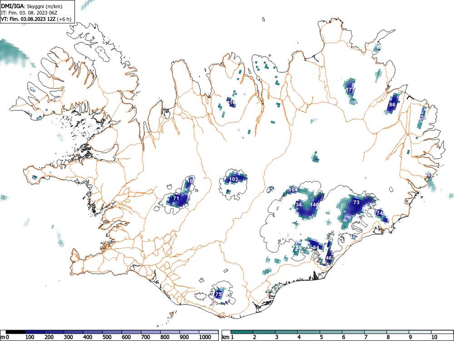The image size is (454, 341).
Task: Click the 5–6 km legend swatch
Action: click(331, 332)
